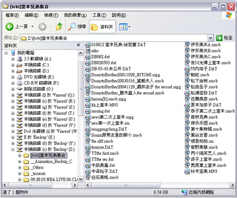This screenshot has width=237, height=198.
Task: Select 松田圣子.rmvb file icon
Action: coord(187,87)
